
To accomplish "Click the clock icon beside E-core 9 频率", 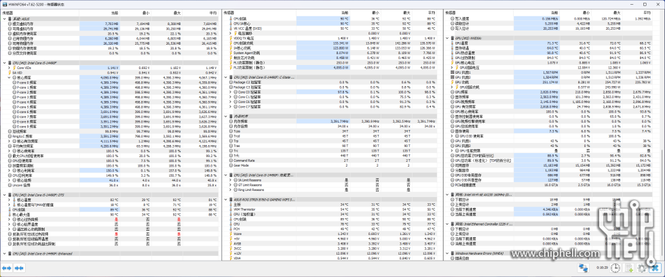I will pyautogui.click(x=14, y=126).
